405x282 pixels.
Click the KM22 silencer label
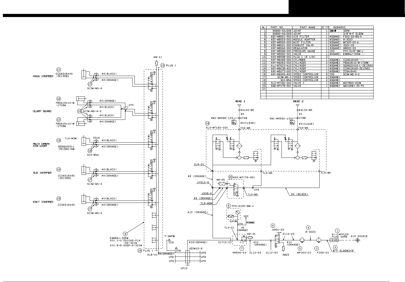[x=286, y=254]
